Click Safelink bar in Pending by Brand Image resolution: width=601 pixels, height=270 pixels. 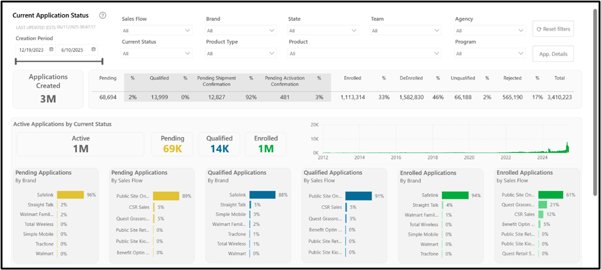coord(70,194)
